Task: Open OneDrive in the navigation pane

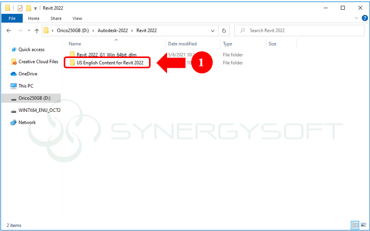Action: [28, 74]
